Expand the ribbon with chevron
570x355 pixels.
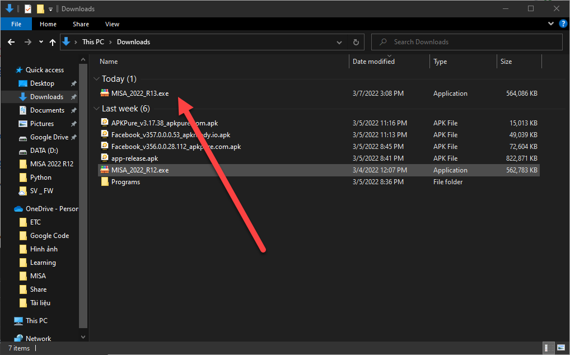551,24
